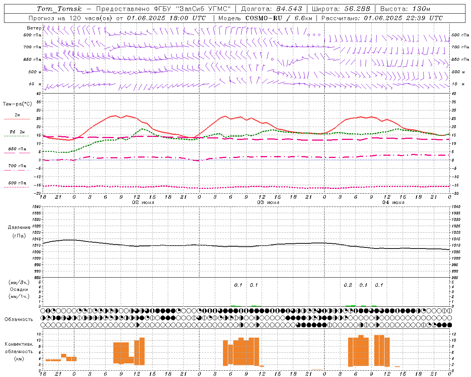Click the dashed line sample under Td 2м
The width and height of the screenshot is (471, 377).
point(16,136)
